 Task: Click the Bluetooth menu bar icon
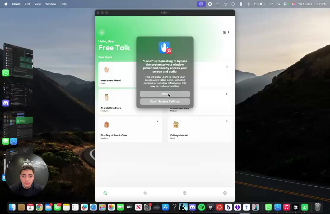[248, 4]
